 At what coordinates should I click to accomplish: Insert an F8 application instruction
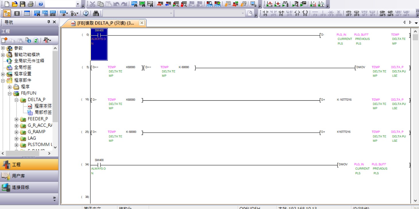(x=305, y=13)
